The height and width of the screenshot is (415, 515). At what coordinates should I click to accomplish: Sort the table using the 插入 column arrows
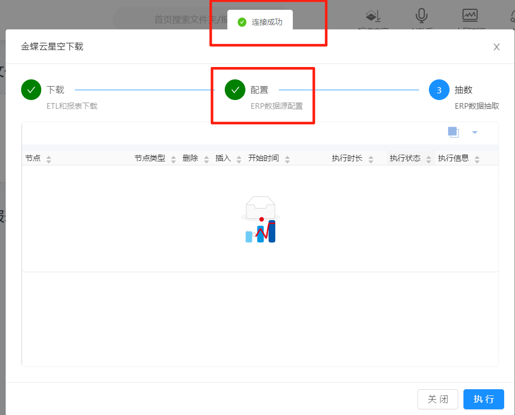(x=239, y=160)
